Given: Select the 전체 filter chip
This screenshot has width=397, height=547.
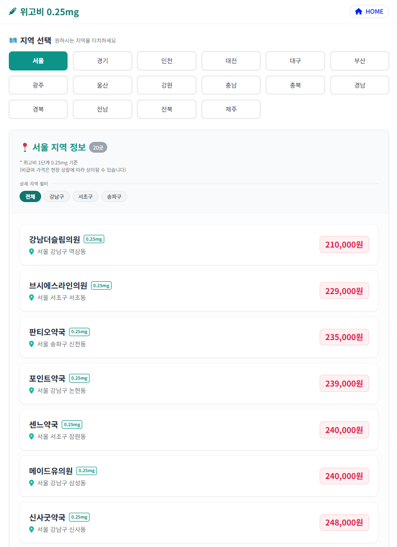Looking at the screenshot, I should tap(30, 197).
